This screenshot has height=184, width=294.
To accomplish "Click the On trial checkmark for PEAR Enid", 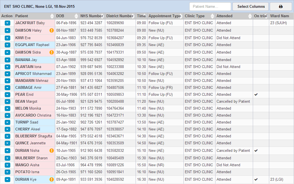I will coord(256,94).
